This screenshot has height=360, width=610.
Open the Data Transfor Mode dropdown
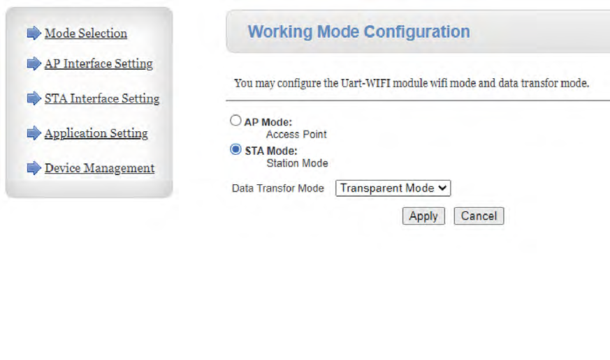pyautogui.click(x=393, y=188)
